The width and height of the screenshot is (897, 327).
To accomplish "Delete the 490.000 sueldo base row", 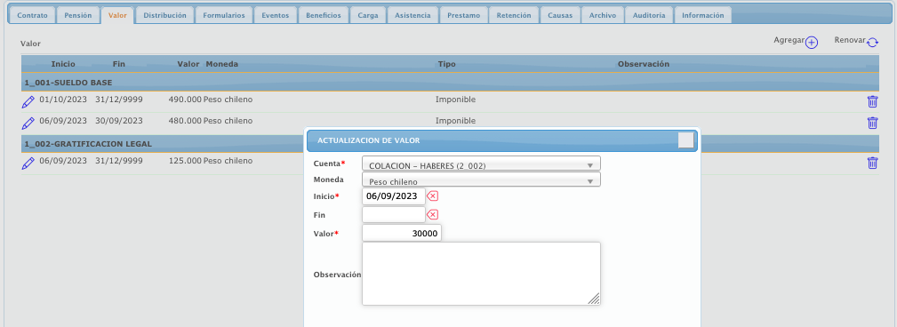I will 872,102.
